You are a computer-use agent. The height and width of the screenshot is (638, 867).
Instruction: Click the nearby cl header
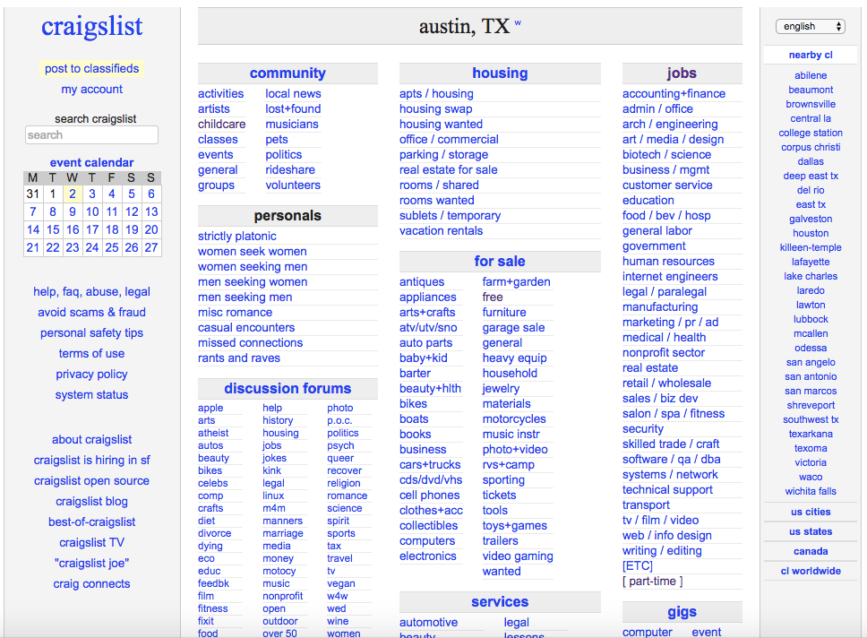(x=811, y=55)
